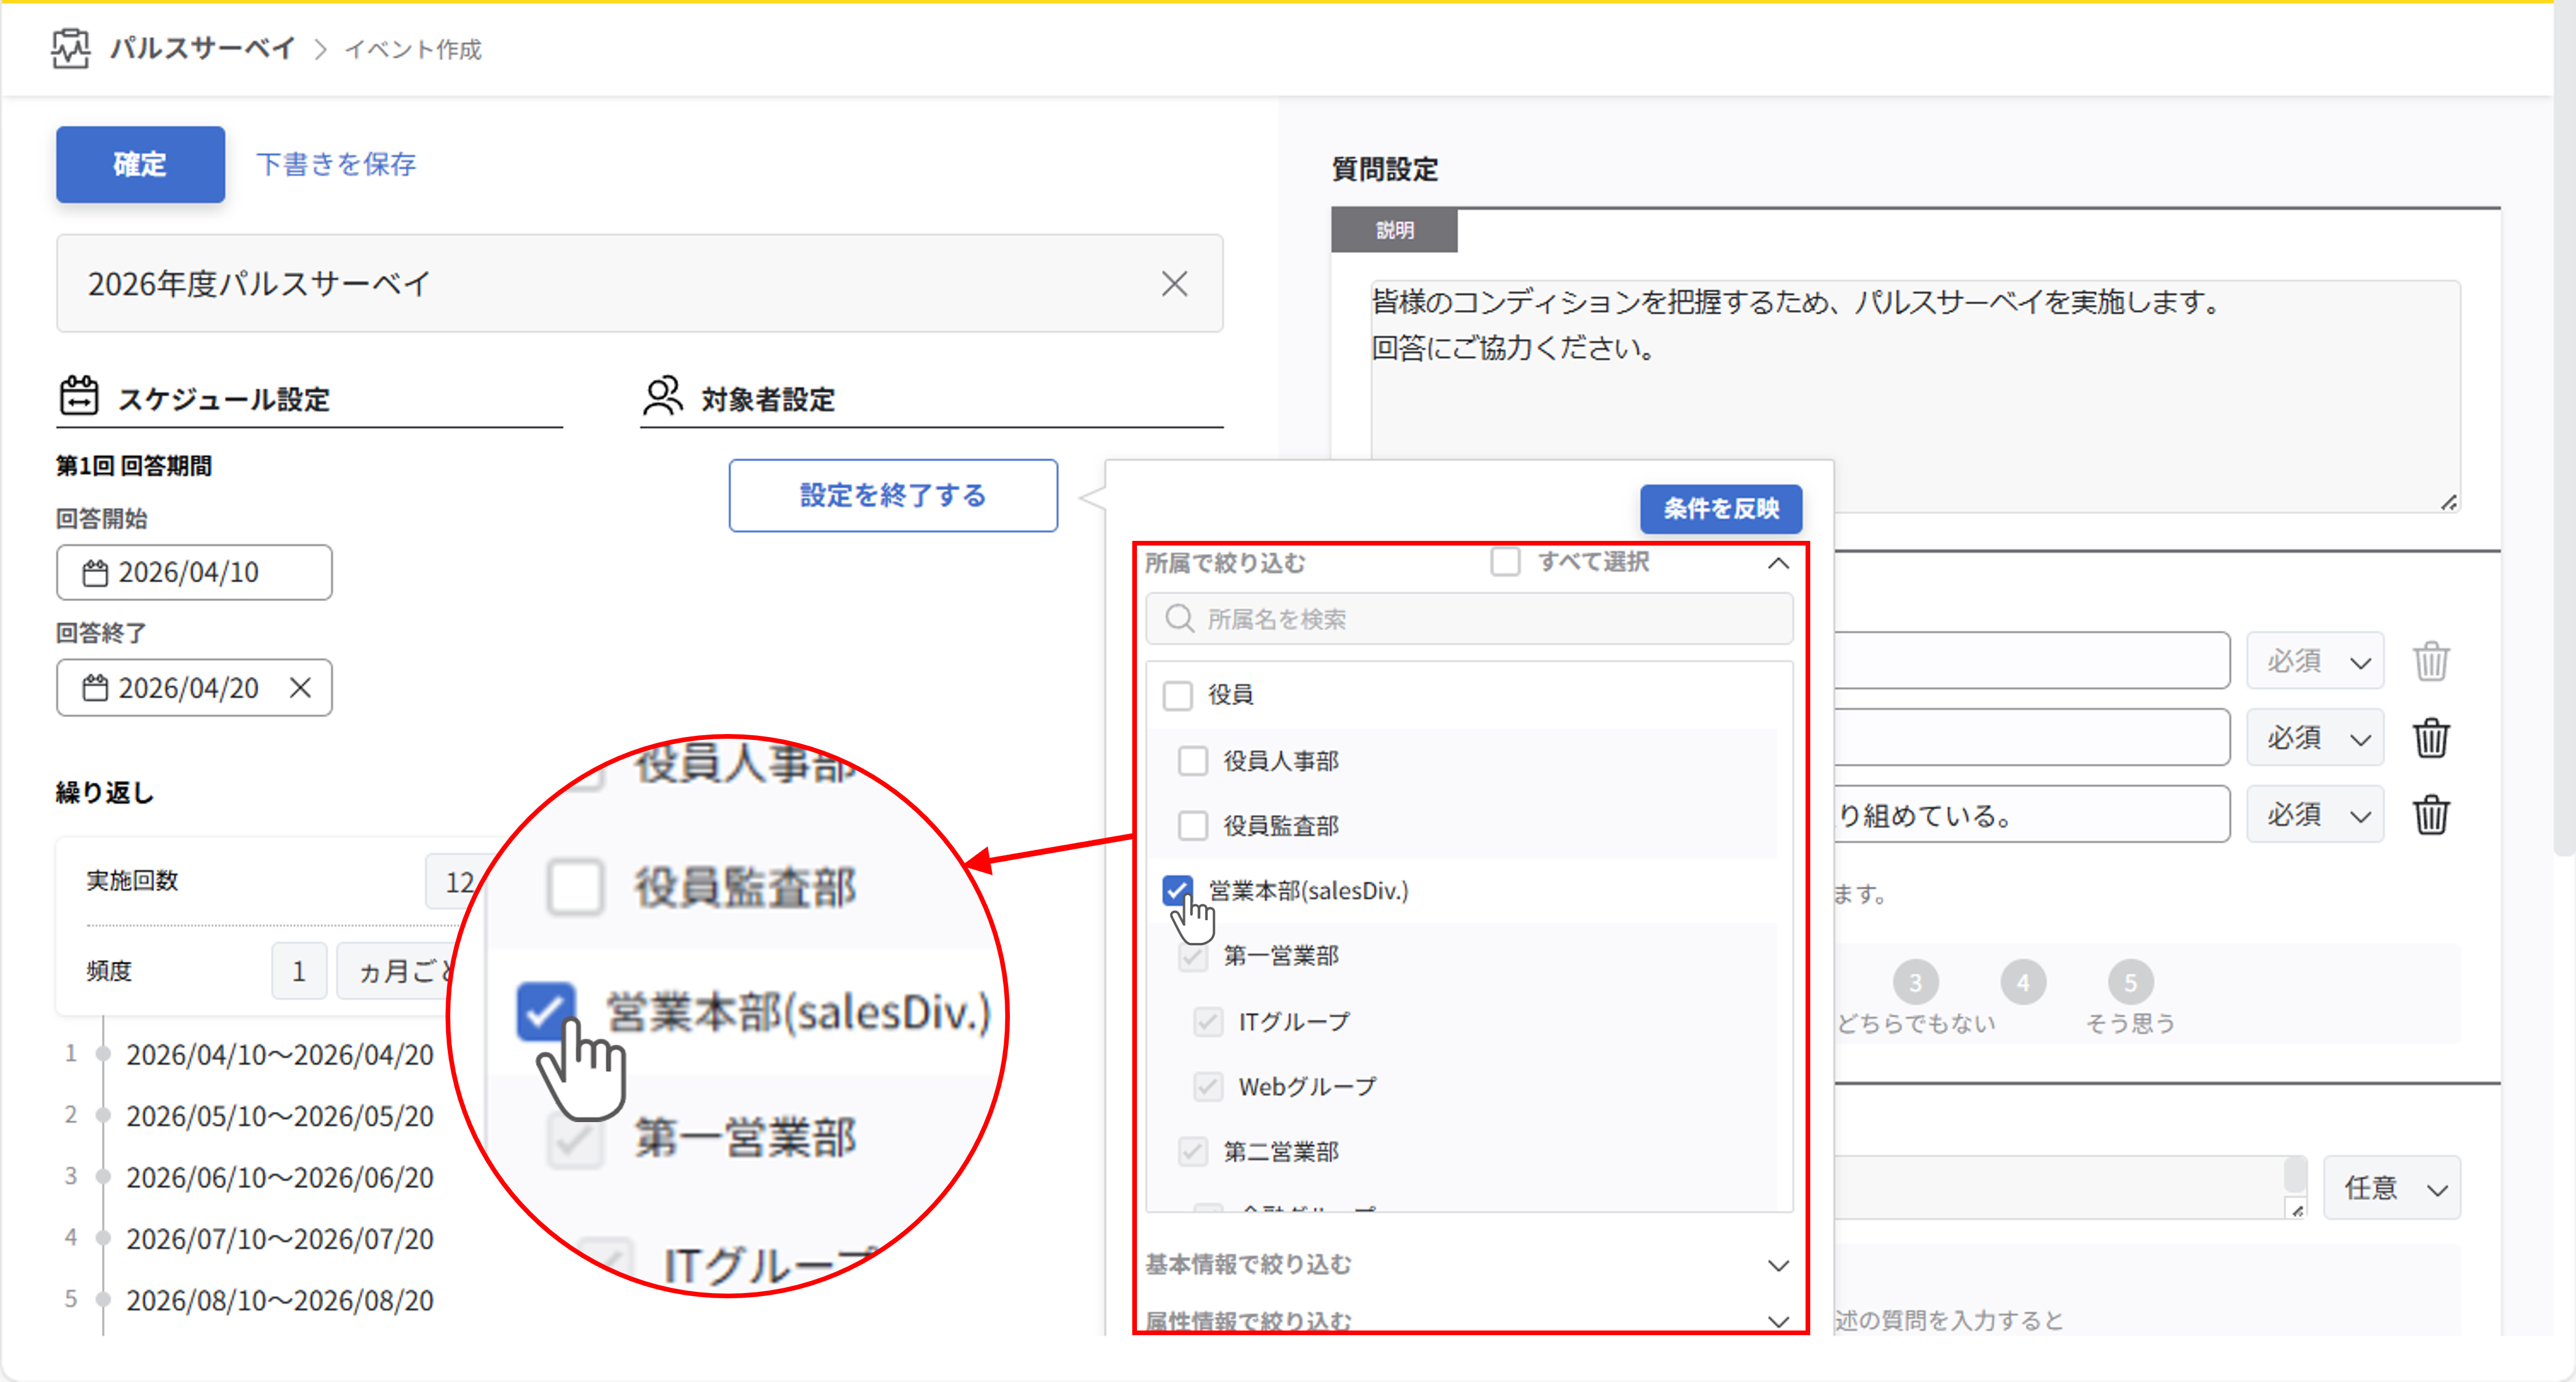Screen dimensions: 2576x1382
Task: Clear the 回答終了 date with X
Action: pos(300,688)
